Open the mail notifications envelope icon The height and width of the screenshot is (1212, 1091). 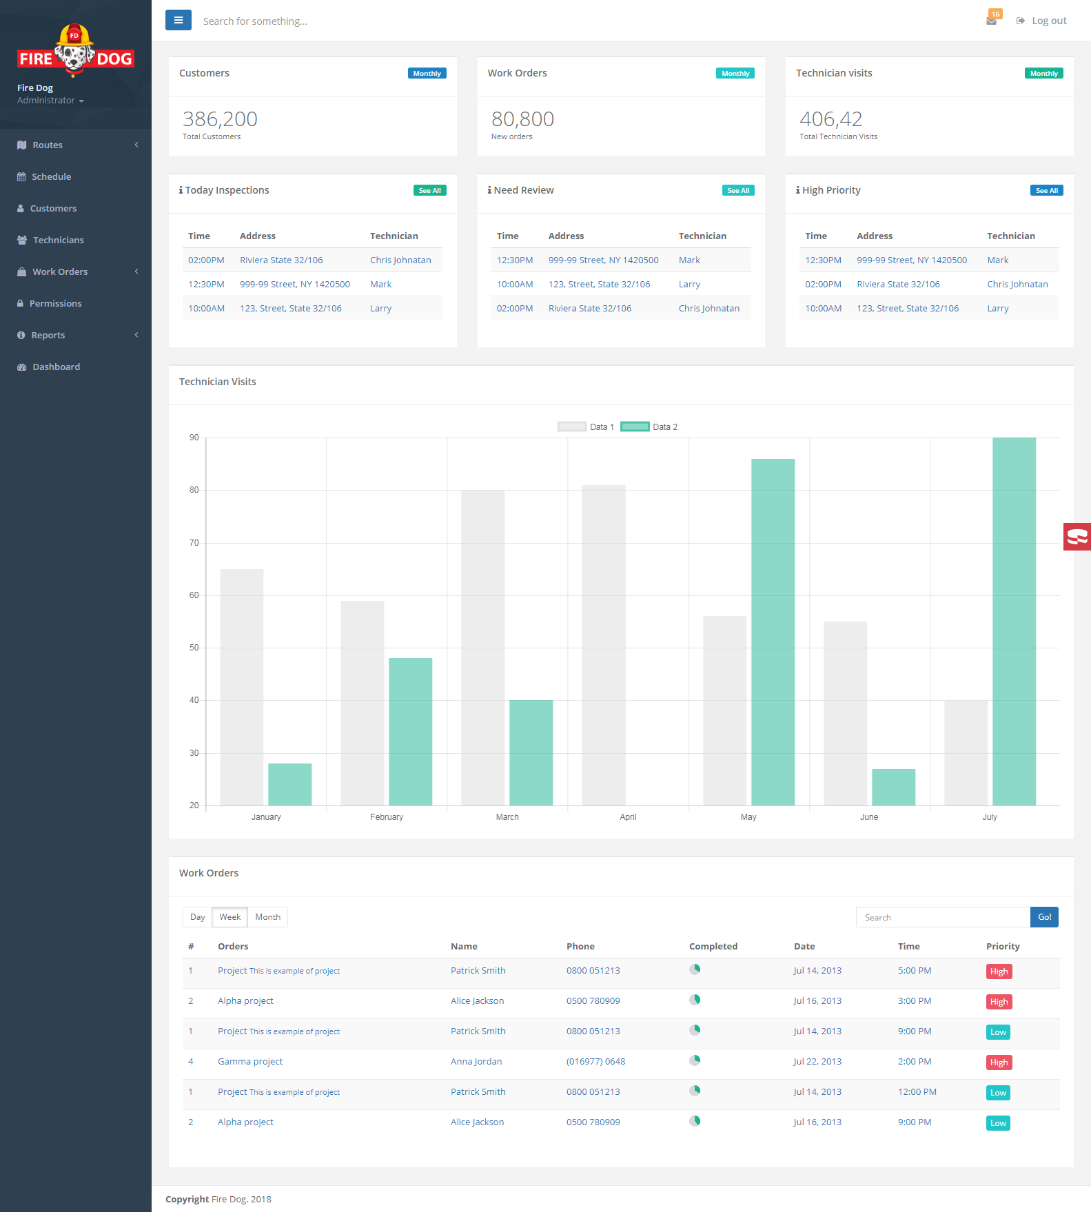click(991, 21)
